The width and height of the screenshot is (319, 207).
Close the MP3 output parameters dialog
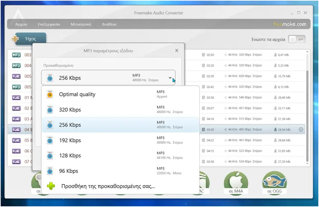point(177,51)
